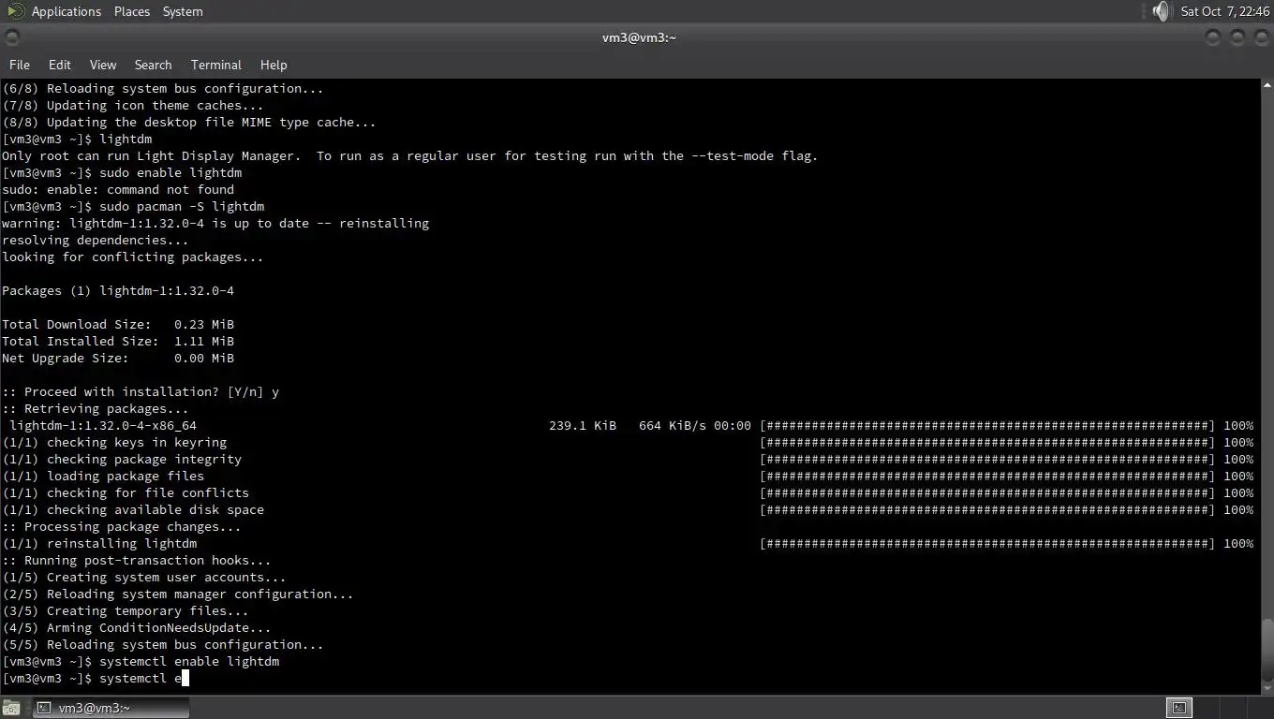Click '(1/1) reinstalling lightdm' line

[99, 543]
